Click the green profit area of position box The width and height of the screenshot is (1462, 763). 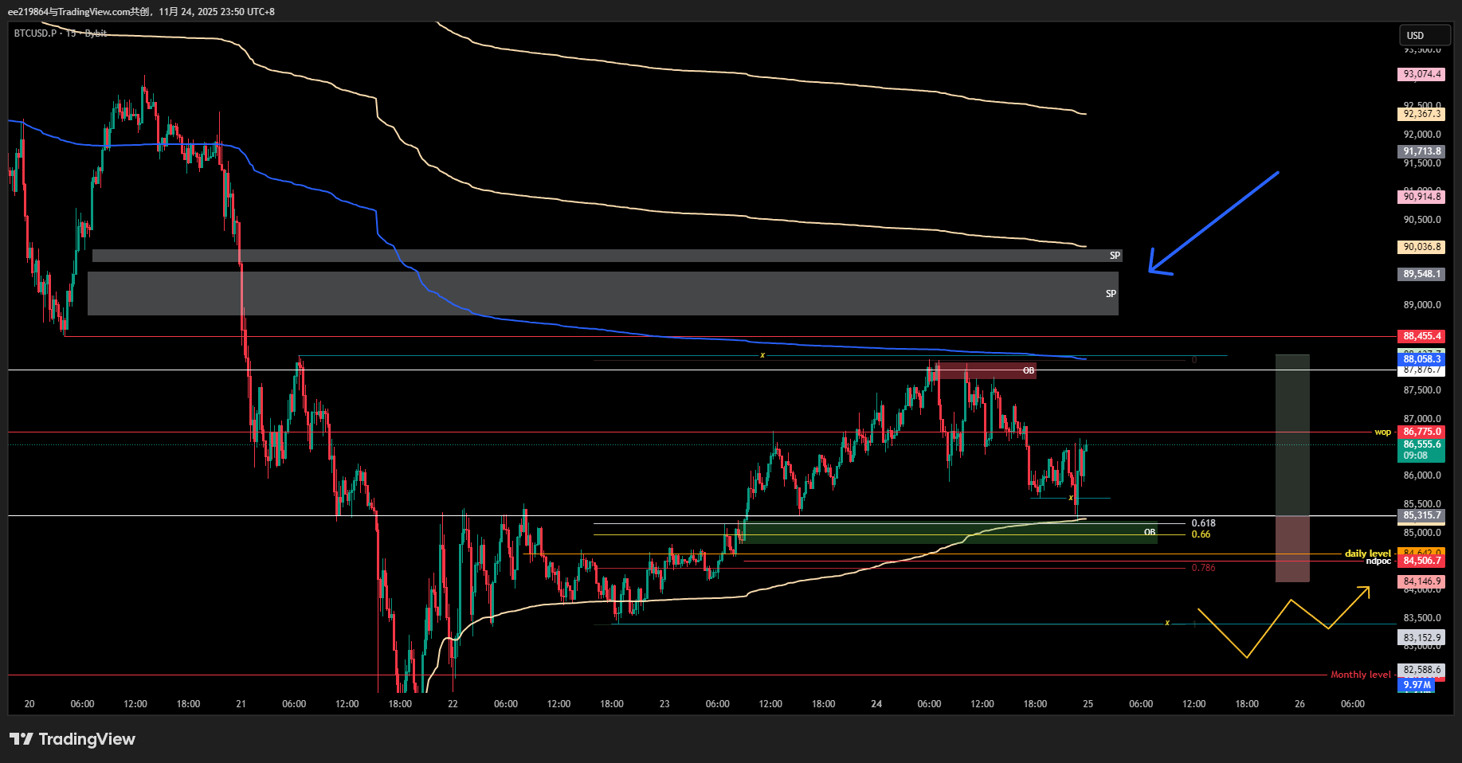[1291, 434]
